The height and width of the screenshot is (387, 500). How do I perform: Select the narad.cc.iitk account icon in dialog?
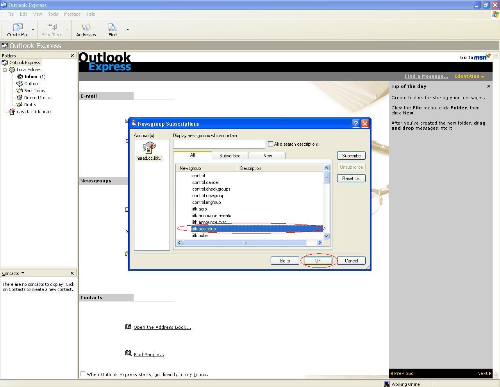click(x=149, y=149)
